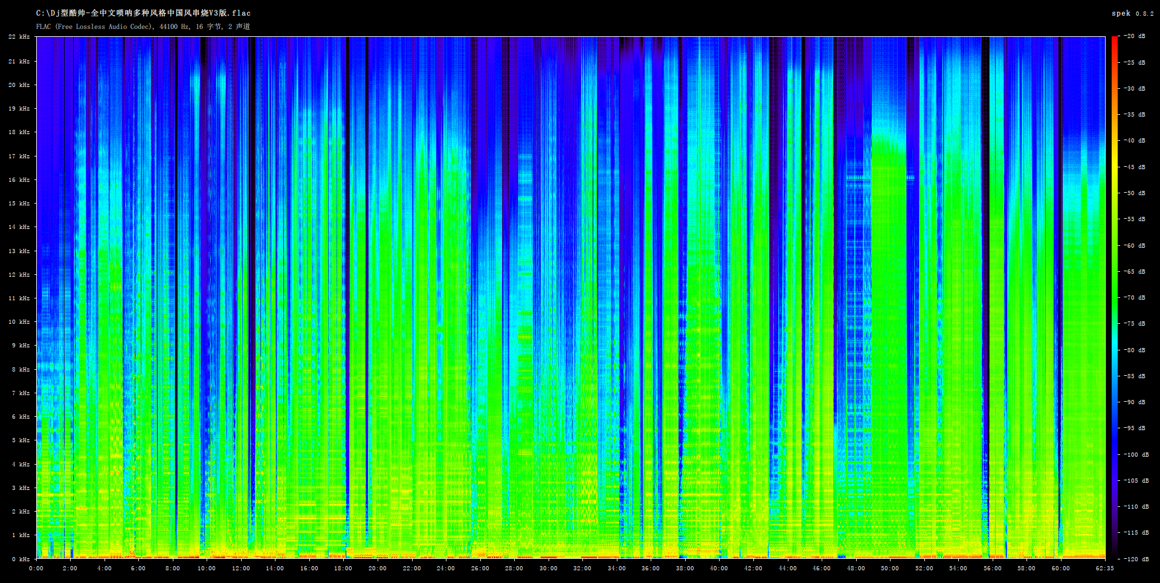Click the 5 kHz frequency axis label

21,440
